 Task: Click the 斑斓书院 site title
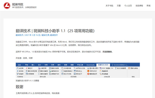(x=18, y=4)
